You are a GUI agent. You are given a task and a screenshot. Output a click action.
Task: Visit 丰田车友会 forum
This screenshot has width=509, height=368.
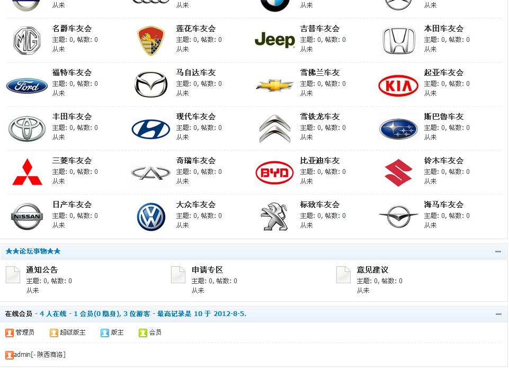pyautogui.click(x=72, y=116)
